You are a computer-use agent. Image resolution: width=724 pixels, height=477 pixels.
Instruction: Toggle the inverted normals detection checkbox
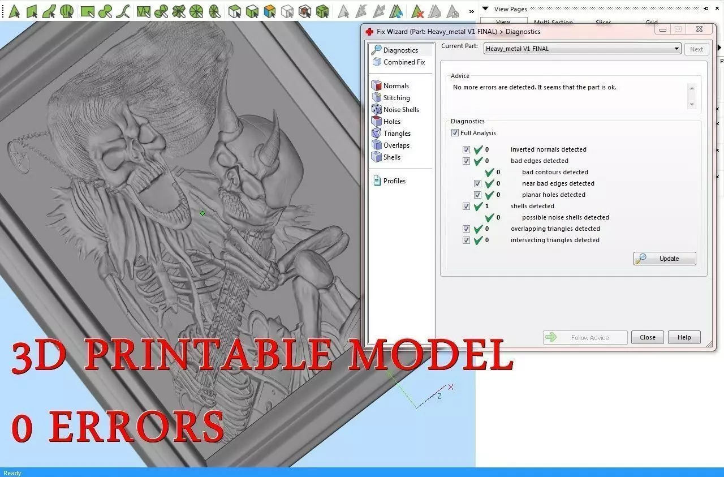click(466, 149)
